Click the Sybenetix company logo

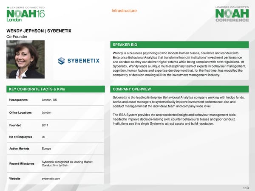click(78, 60)
